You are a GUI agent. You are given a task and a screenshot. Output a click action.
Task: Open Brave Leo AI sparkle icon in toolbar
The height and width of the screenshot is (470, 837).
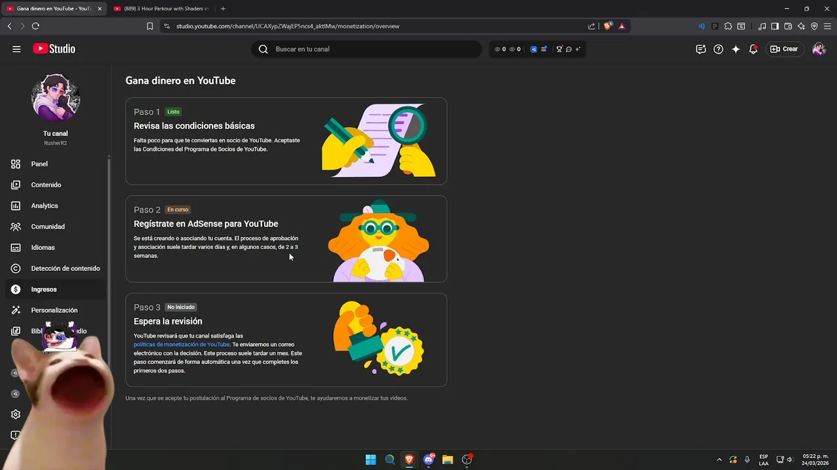tap(801, 26)
